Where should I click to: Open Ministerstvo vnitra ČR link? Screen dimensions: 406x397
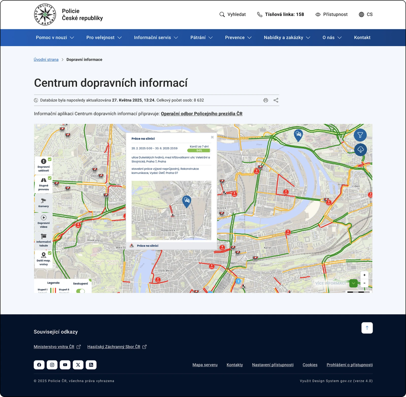point(57,347)
